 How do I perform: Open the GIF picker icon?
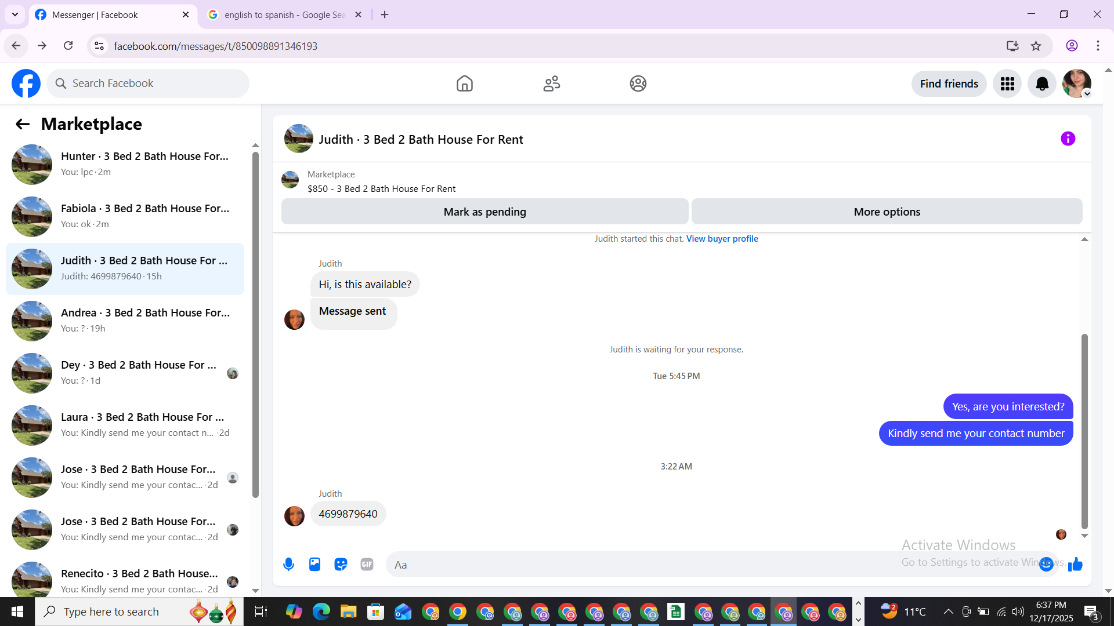point(367,565)
